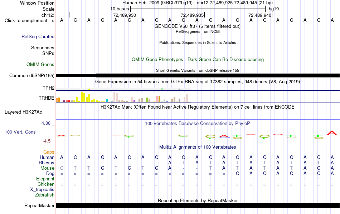Click the TRHDE expression bar chart
This screenshot has width=340, height=214.
123,97
